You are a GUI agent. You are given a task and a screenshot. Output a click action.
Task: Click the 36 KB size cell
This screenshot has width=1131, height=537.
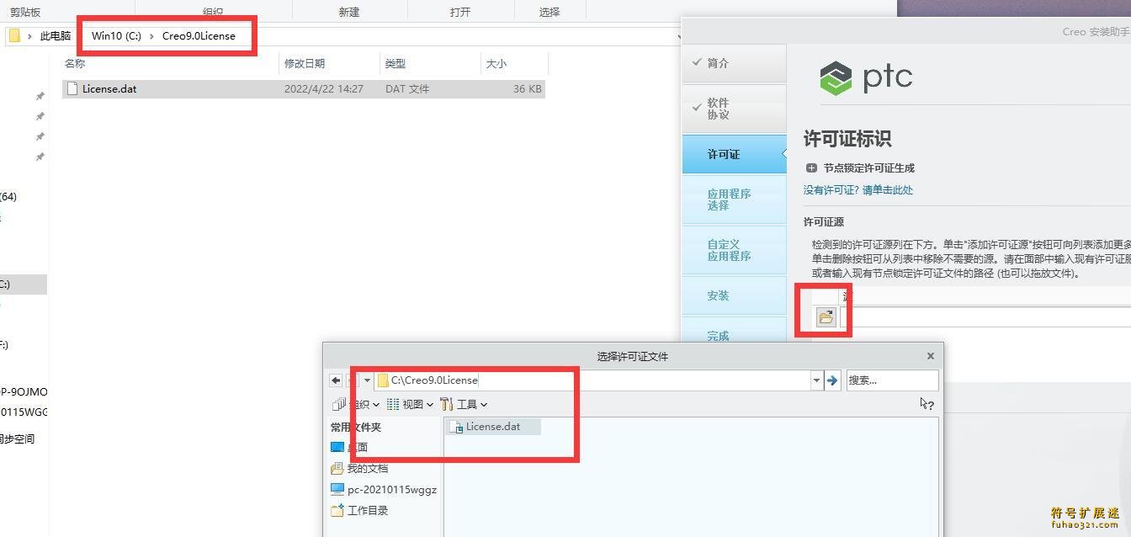(x=528, y=88)
